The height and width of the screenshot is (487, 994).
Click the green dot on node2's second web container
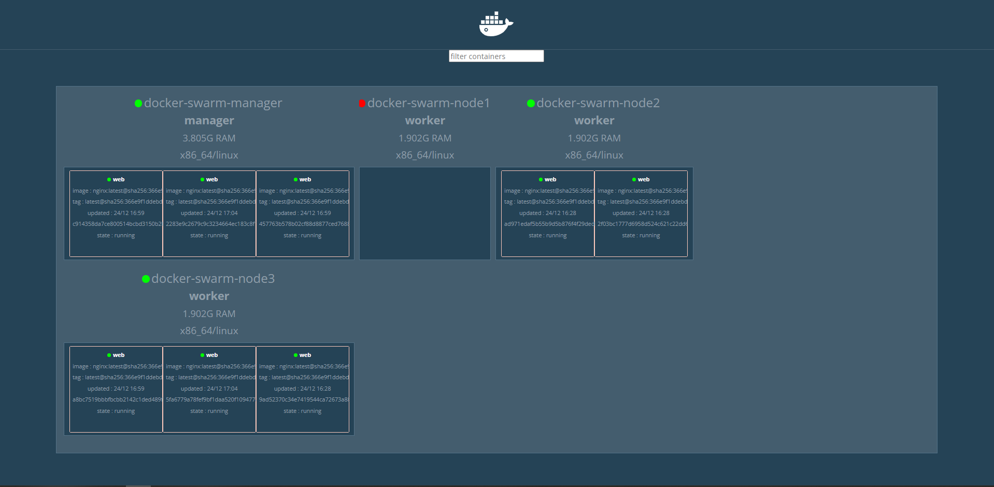coord(634,179)
